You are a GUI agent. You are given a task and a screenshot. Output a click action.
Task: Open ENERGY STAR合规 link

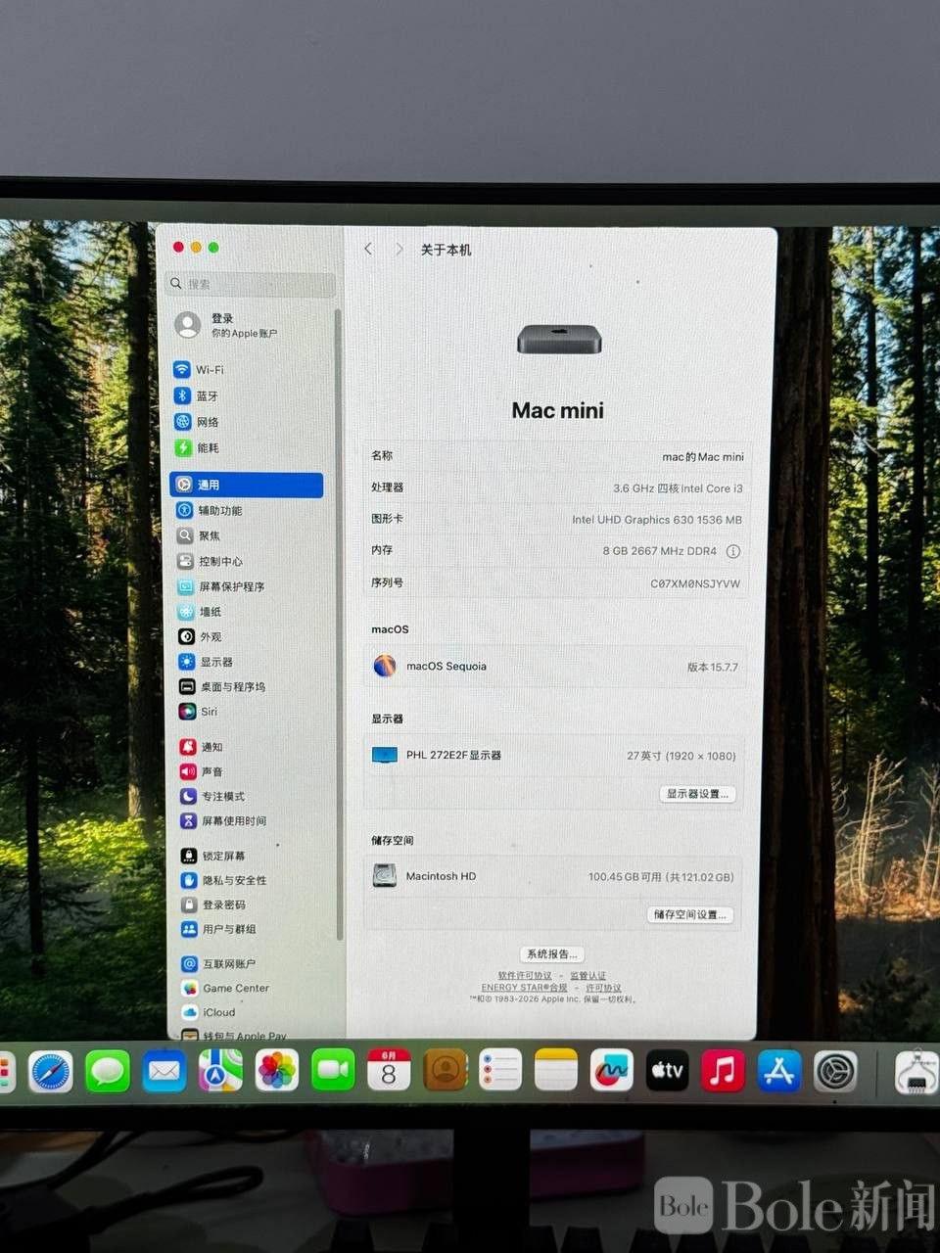coord(525,987)
